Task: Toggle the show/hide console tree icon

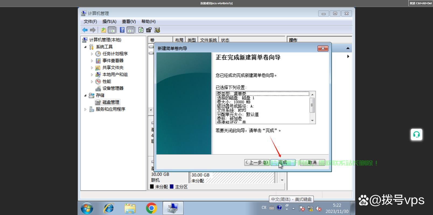Action: coord(112,30)
